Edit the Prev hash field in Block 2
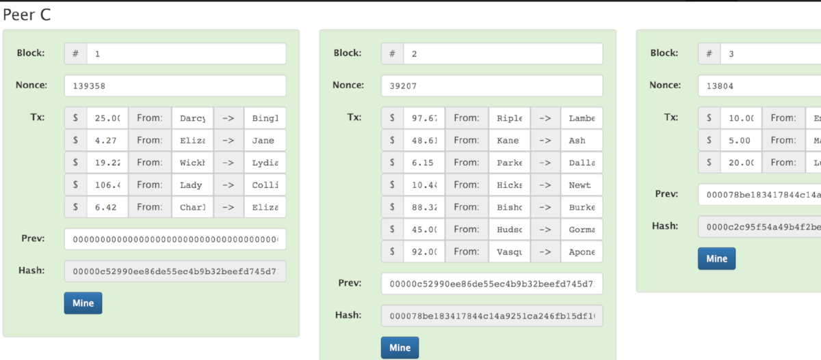This screenshot has height=360, width=821. pos(492,283)
